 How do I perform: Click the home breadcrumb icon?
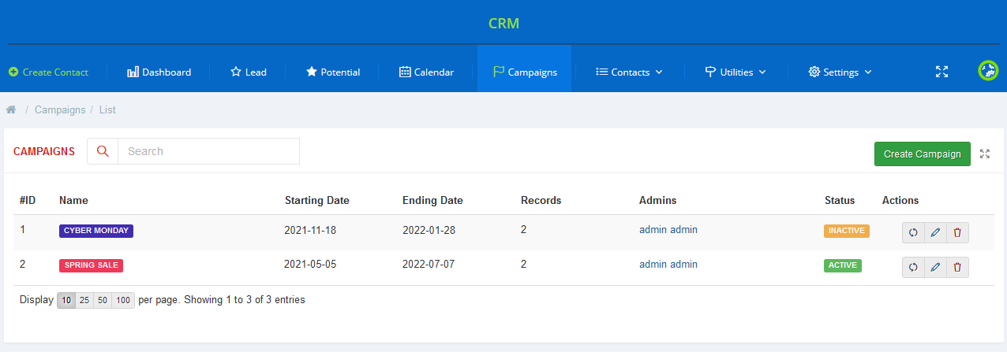click(11, 109)
